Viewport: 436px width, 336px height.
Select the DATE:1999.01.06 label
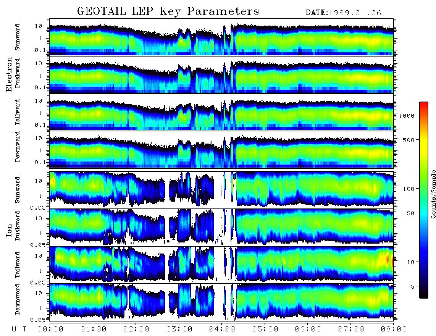pos(343,13)
